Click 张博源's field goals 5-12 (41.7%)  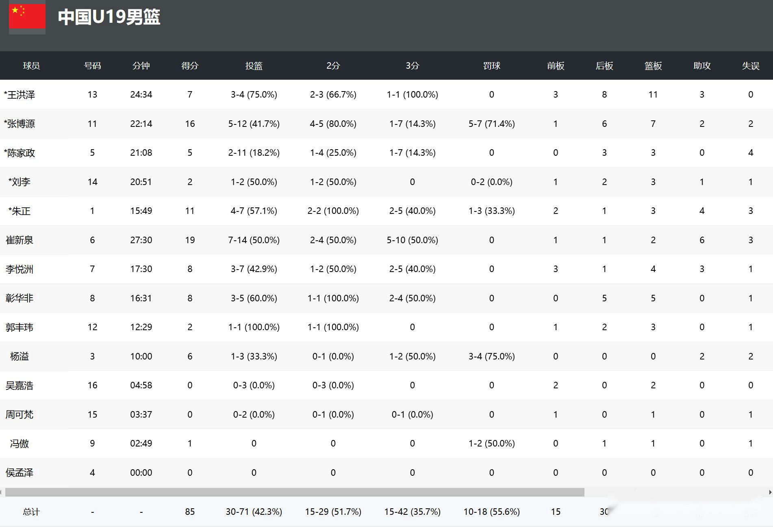click(254, 124)
